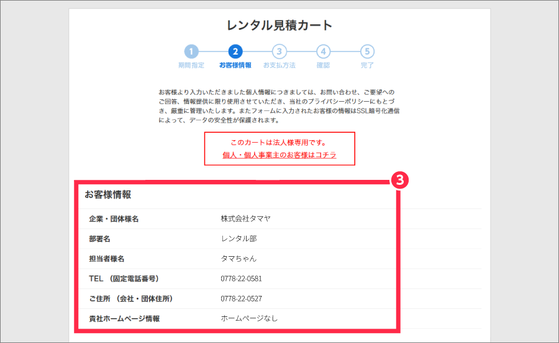This screenshot has height=343, width=559.
Task: Click the 完了 step label
Action: tap(367, 65)
